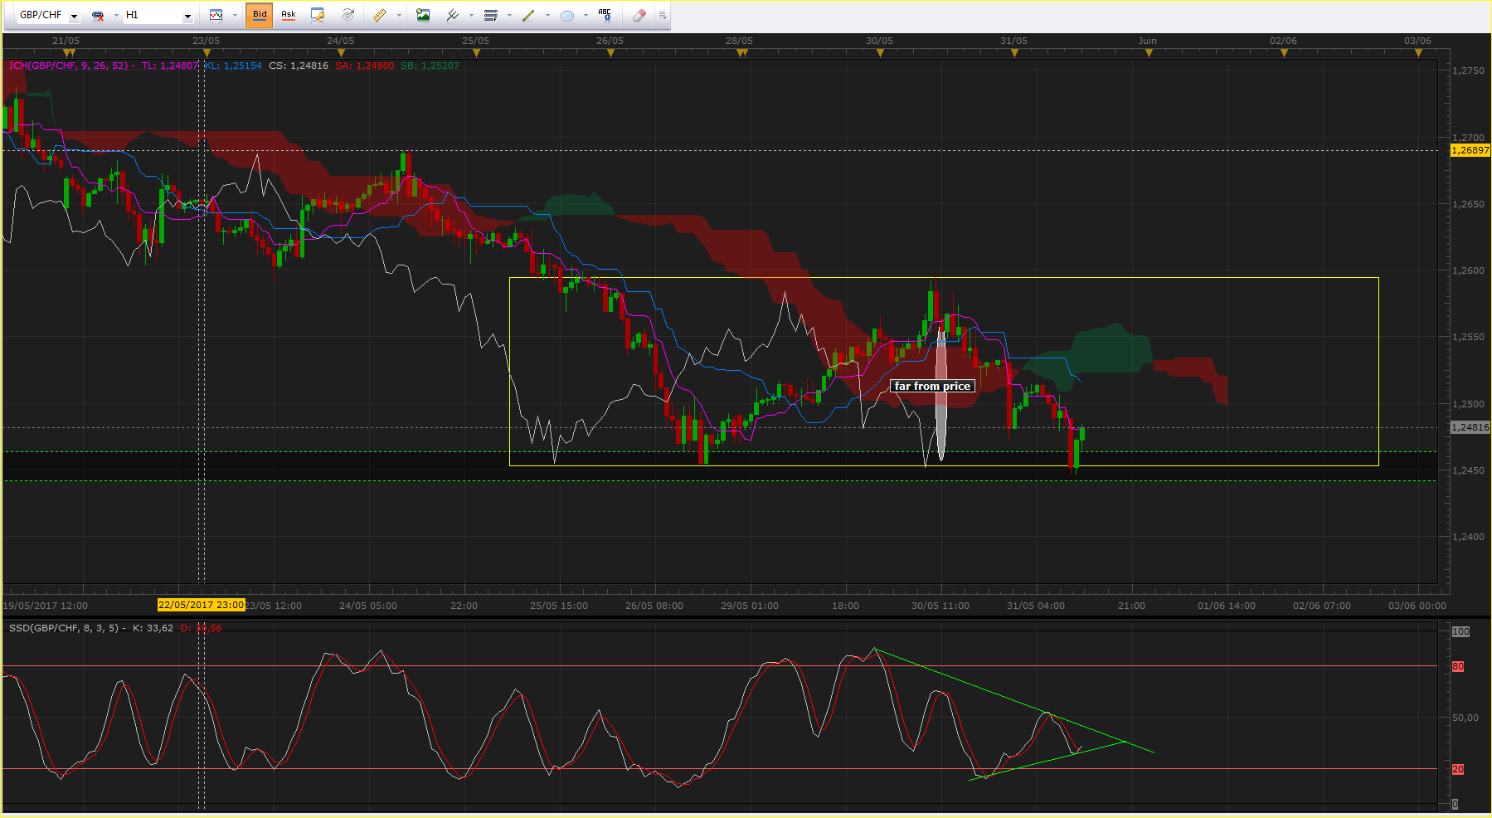Click the eraser tool icon
This screenshot has height=818, width=1492.
(639, 15)
